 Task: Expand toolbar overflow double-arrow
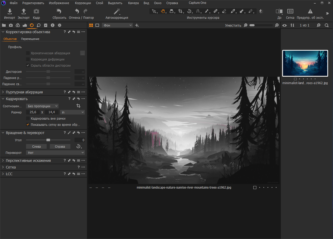(327, 13)
